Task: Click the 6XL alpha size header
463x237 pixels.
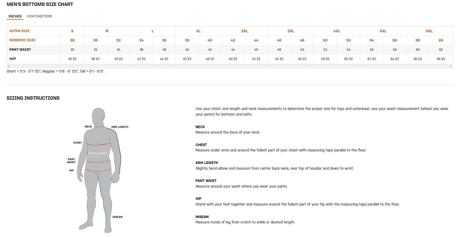Action: [429, 31]
